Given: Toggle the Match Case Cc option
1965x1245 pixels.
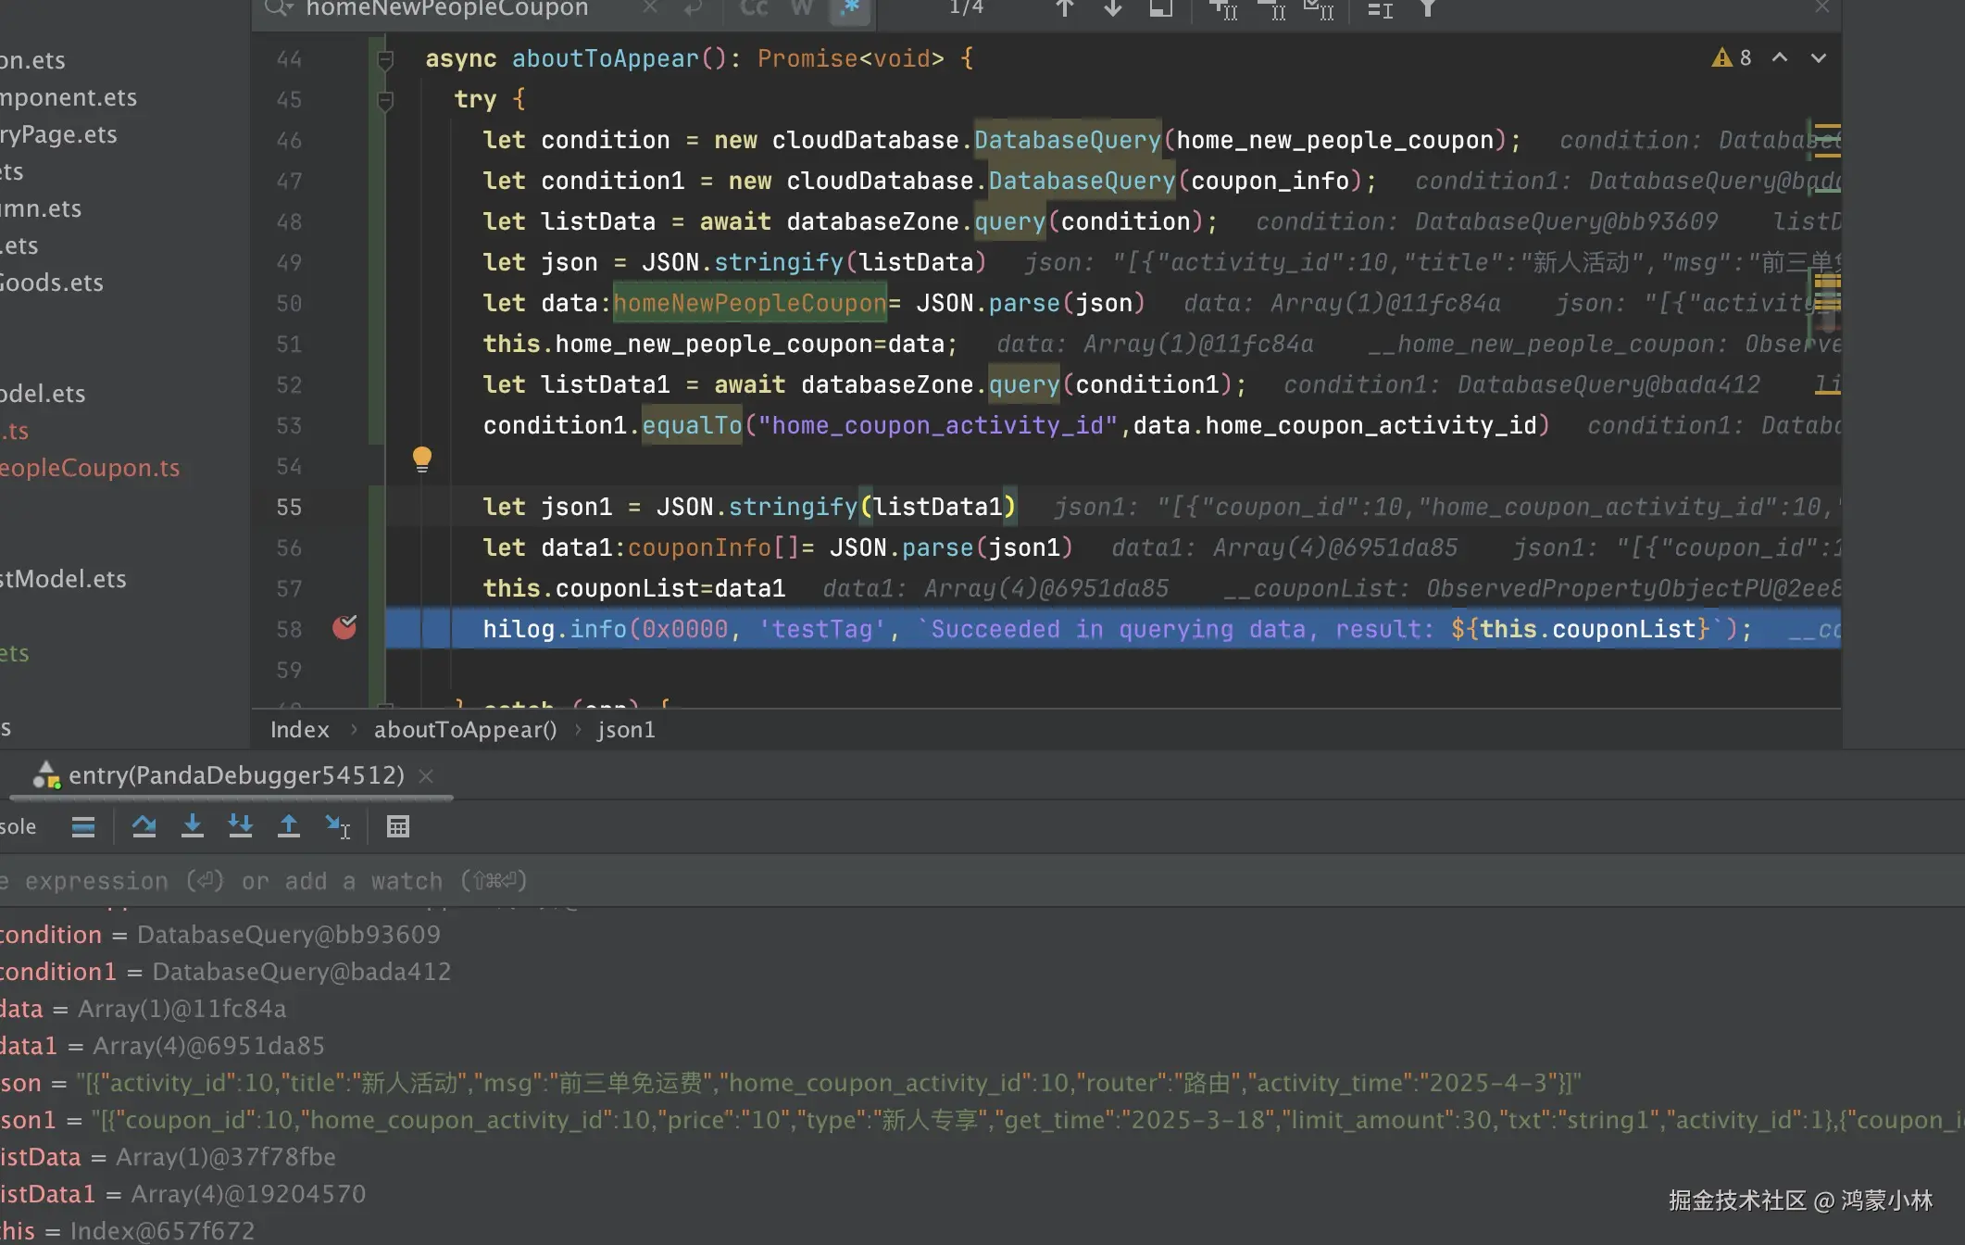Looking at the screenshot, I should (x=754, y=9).
